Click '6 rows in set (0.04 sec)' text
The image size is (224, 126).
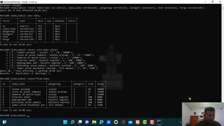(x=16, y=44)
